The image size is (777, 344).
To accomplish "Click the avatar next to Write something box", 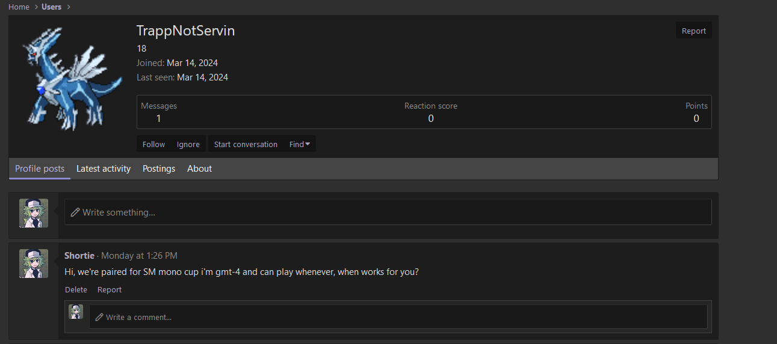I will click(34, 213).
